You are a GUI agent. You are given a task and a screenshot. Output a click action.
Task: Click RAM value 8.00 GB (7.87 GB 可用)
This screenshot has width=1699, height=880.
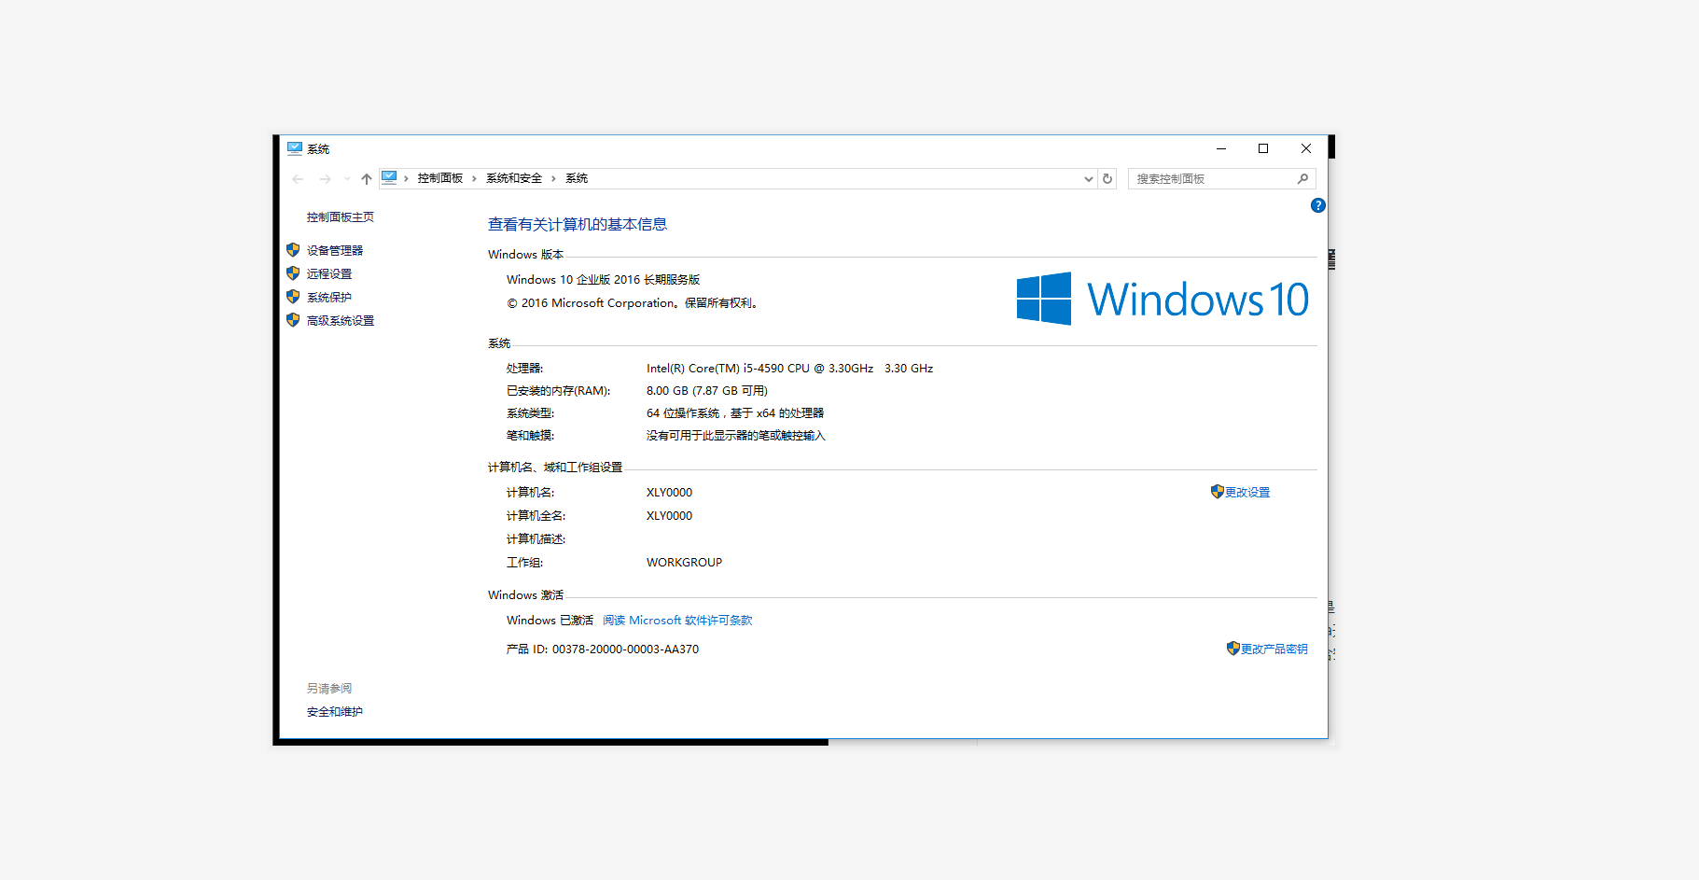tap(707, 390)
